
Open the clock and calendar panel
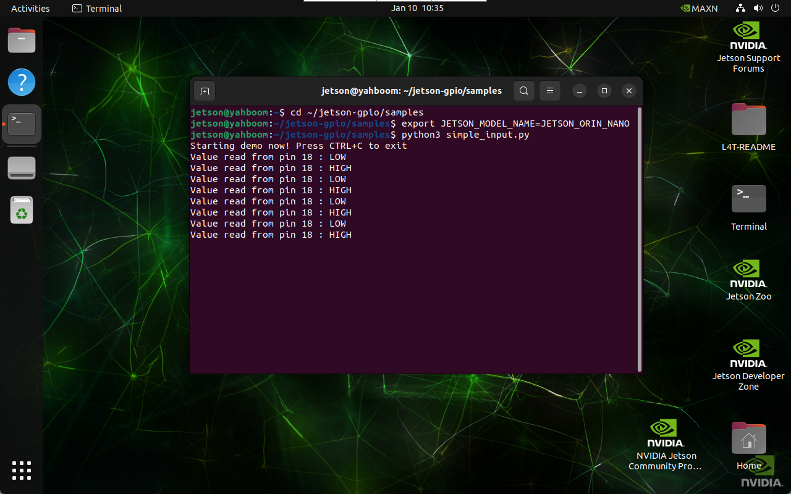coord(417,9)
